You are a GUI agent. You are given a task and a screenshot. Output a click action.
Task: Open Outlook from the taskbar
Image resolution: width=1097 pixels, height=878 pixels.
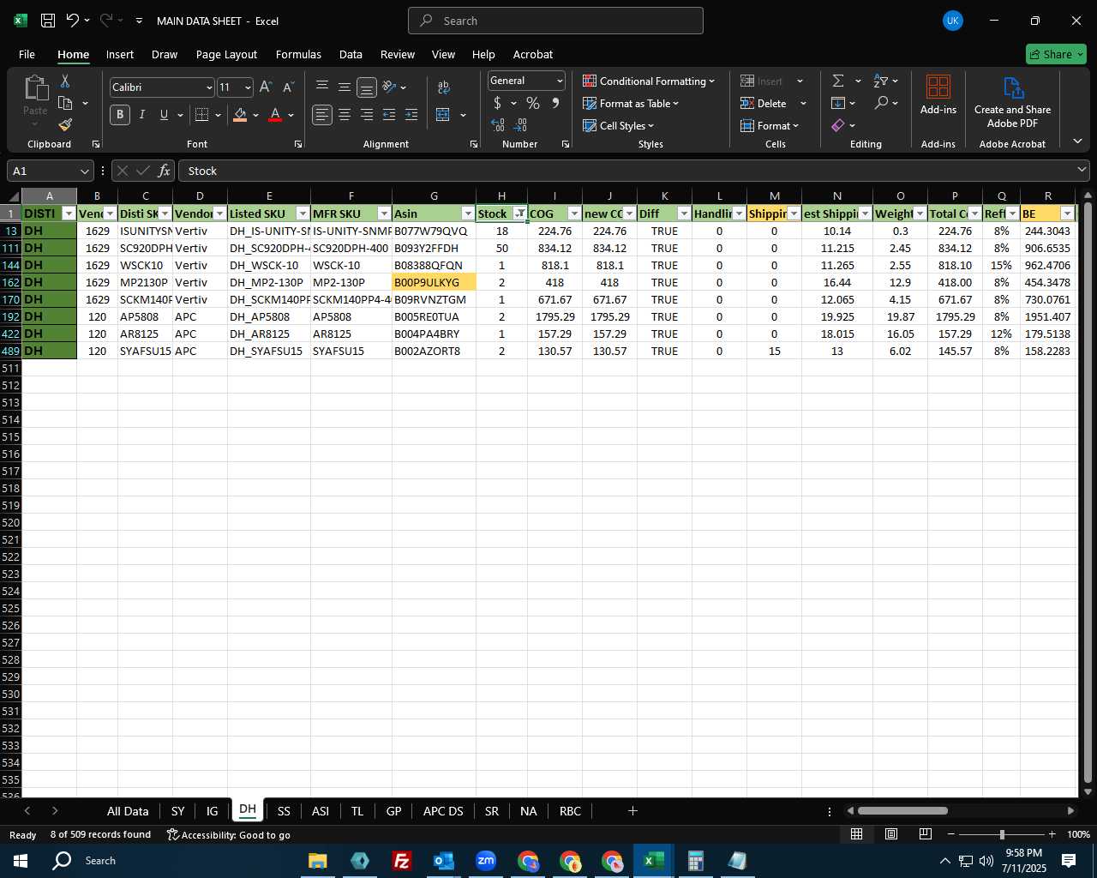(x=443, y=860)
